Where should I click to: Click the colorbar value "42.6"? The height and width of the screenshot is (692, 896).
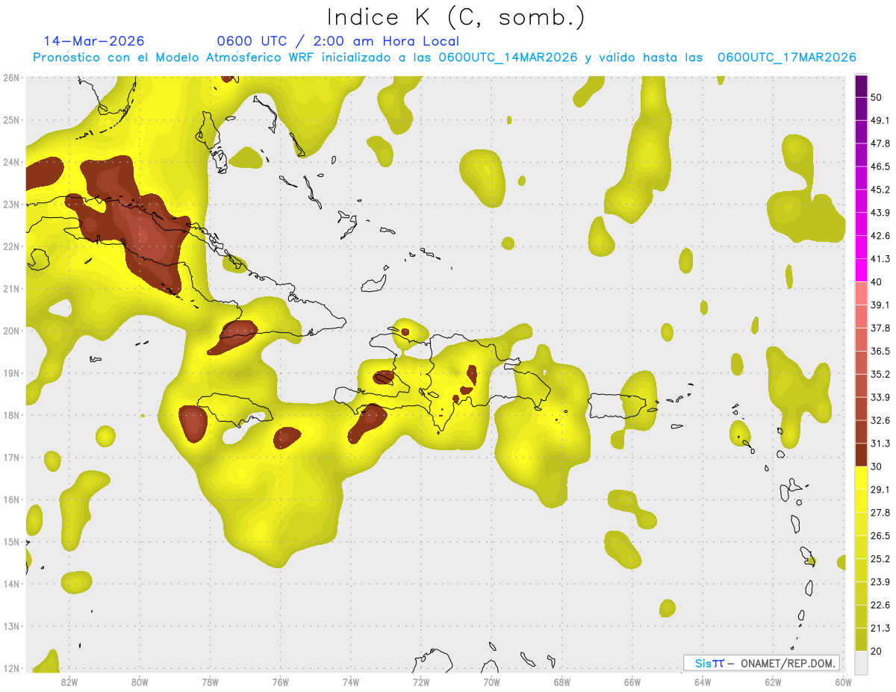tap(880, 236)
